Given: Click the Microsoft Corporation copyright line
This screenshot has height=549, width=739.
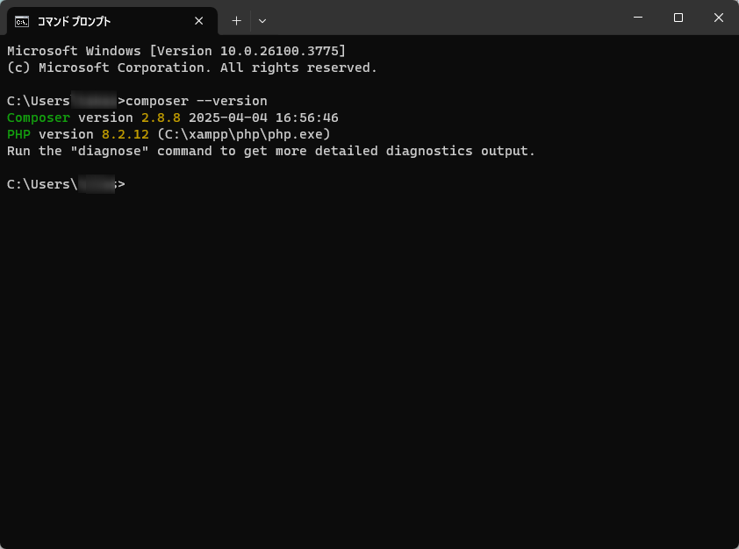Looking at the screenshot, I should [x=191, y=68].
